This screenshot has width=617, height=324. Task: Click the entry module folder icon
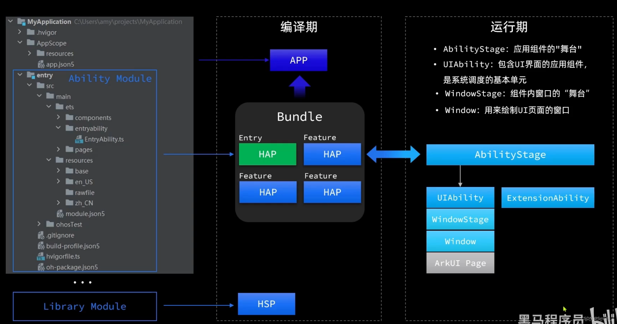click(31, 75)
